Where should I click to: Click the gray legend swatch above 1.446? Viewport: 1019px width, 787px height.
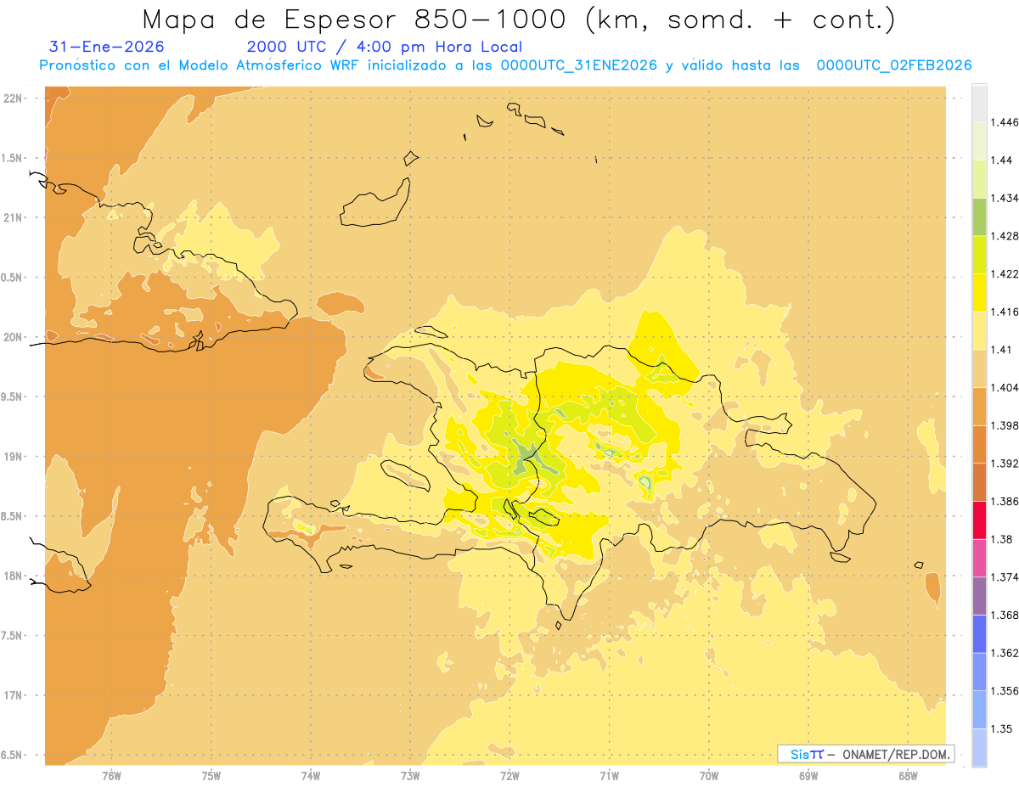pos(979,103)
